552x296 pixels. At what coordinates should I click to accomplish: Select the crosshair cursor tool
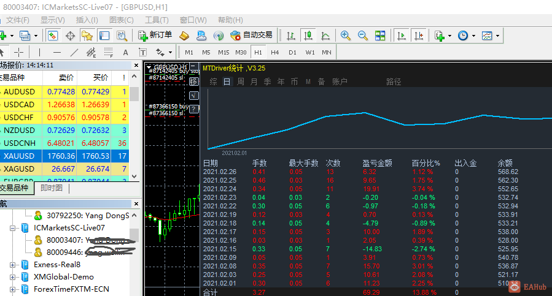pyautogui.click(x=18, y=52)
